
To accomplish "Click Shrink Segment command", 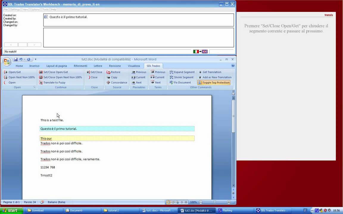I will (182, 77).
